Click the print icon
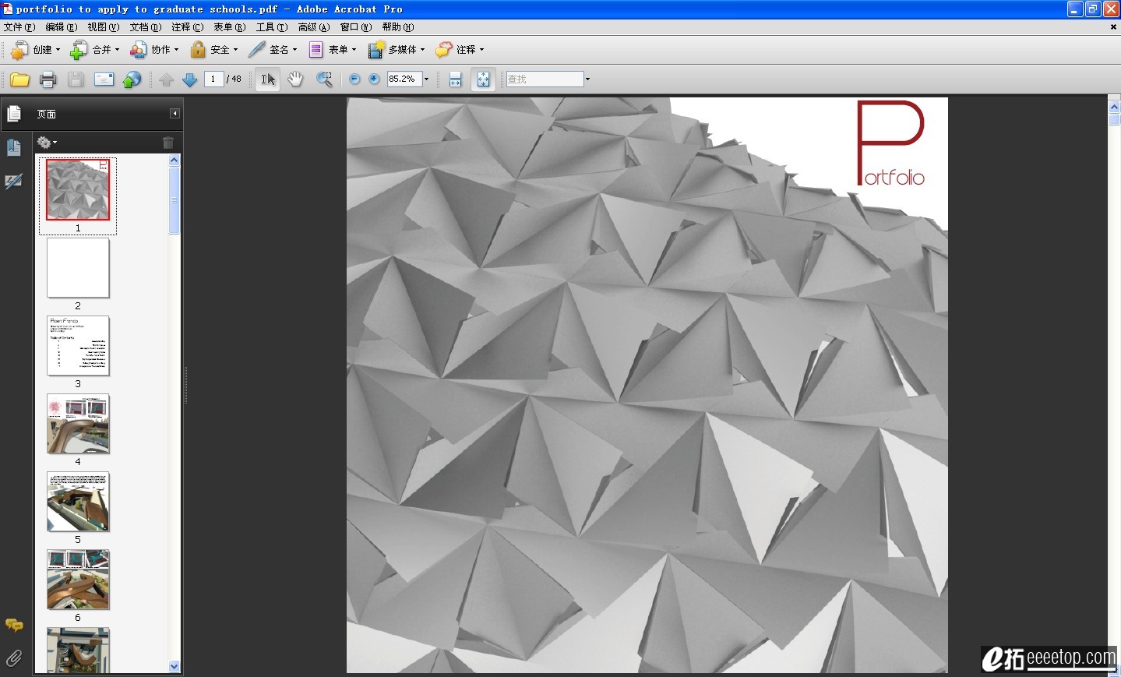 tap(48, 79)
